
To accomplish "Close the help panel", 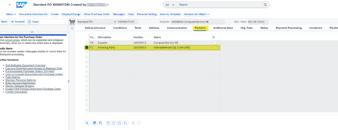I will [x=33, y=22].
